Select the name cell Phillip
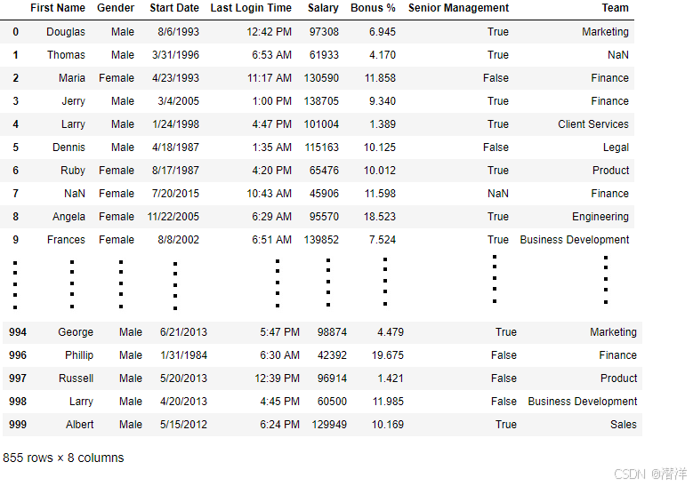The height and width of the screenshot is (486, 693). 79,355
